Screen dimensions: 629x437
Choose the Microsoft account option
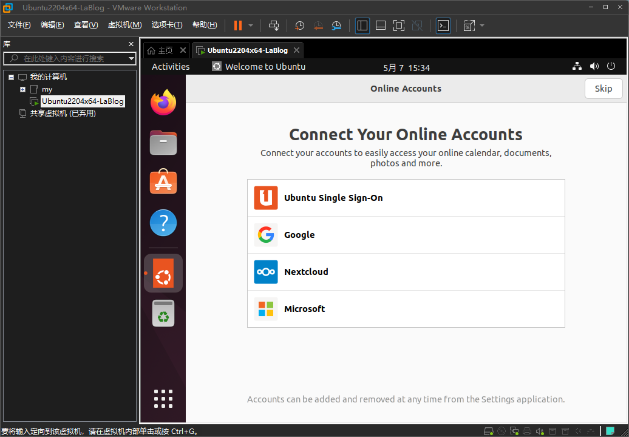pos(406,309)
